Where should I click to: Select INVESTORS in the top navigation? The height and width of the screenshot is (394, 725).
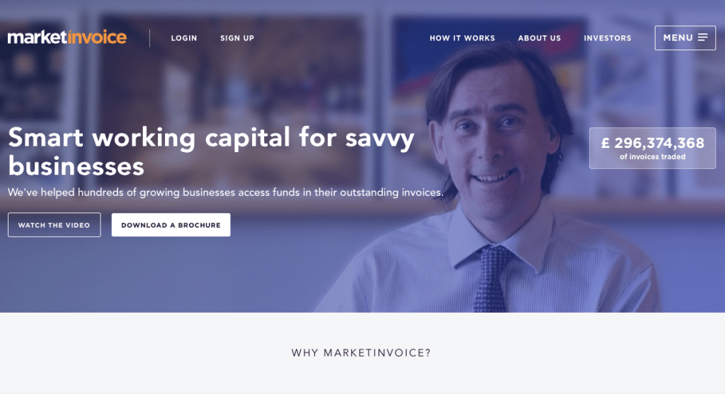click(x=607, y=38)
